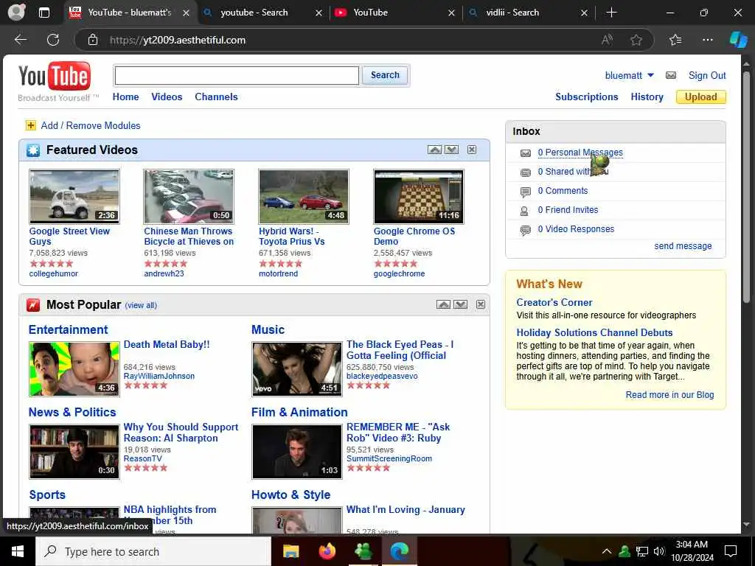755x566 pixels.
Task: Open the notification center icon
Action: (731, 551)
